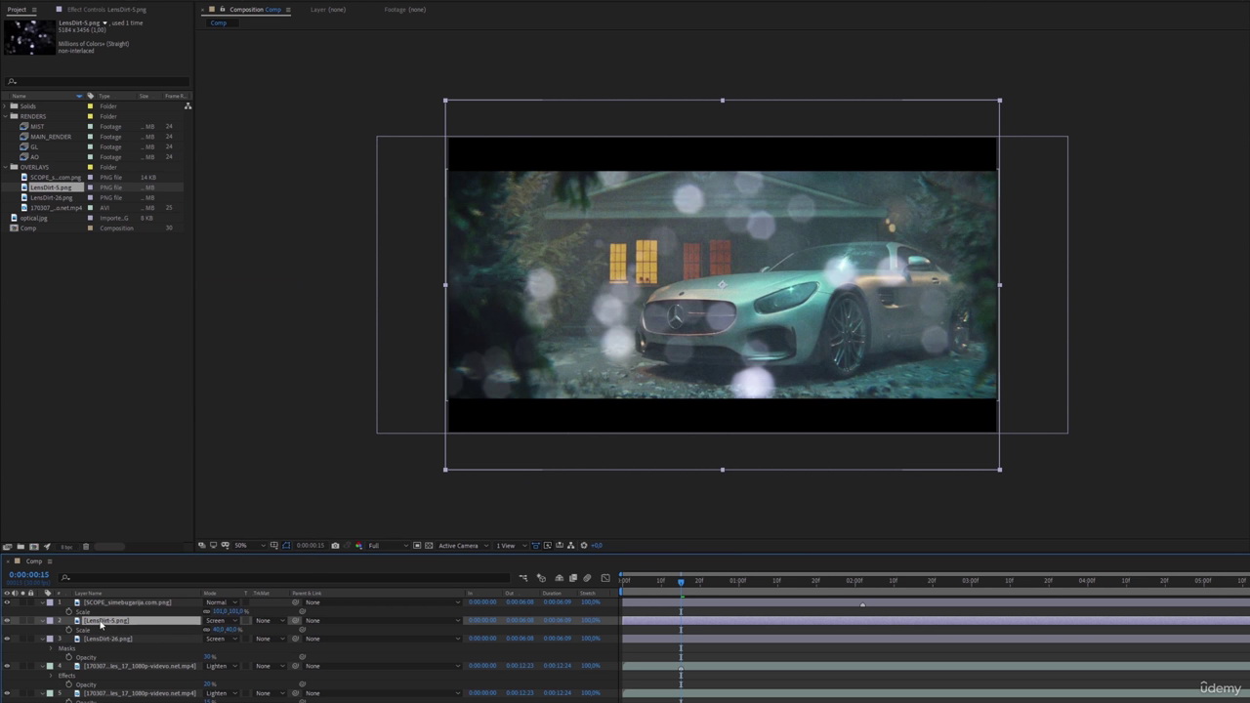1250x703 pixels.
Task: Click Fast Previews icon in viewer toolbar
Action: click(547, 546)
